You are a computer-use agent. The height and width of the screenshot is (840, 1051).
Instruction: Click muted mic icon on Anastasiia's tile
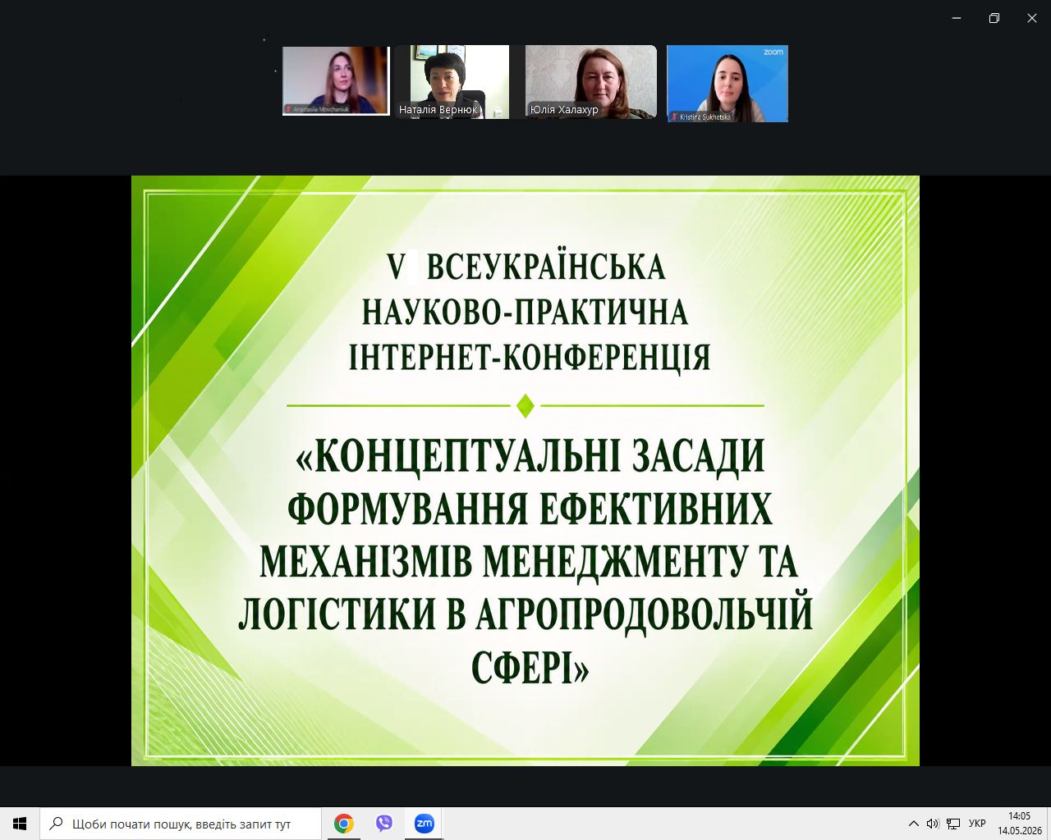pyautogui.click(x=288, y=108)
